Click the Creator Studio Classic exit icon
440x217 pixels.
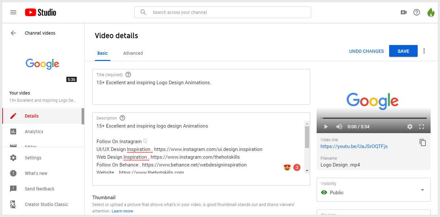(x=13, y=204)
